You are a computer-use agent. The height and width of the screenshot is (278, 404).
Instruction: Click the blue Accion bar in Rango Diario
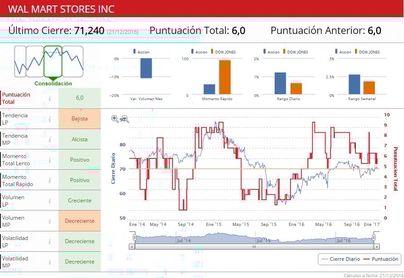point(281,83)
